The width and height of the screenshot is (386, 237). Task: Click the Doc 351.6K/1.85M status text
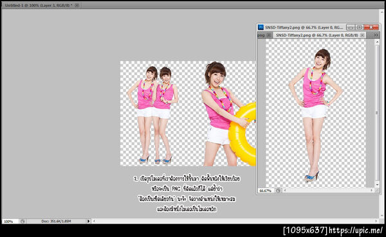[x=57, y=222]
